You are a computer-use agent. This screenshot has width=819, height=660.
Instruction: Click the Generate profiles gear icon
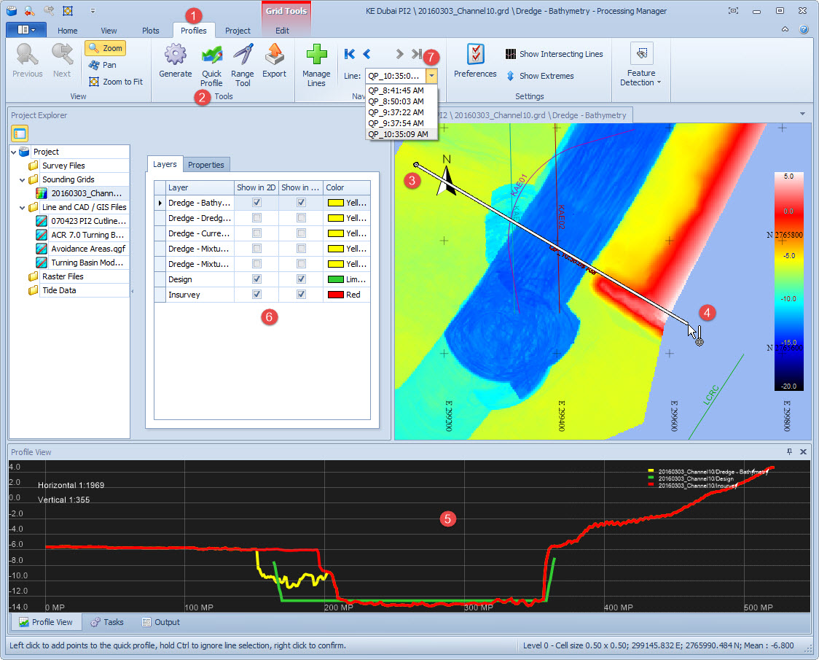[175, 55]
